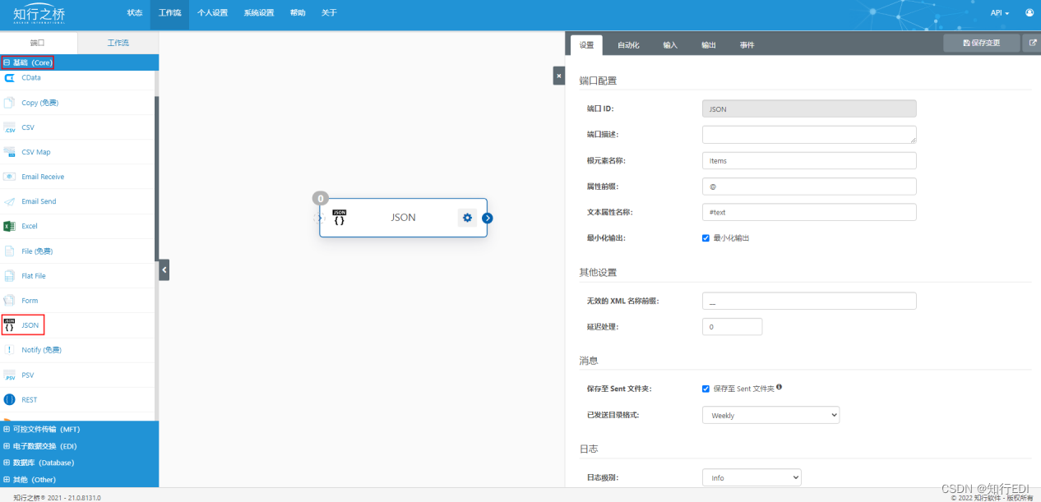Viewport: 1041px width, 502px height.
Task: Click the 保存变更 button
Action: [x=981, y=43]
